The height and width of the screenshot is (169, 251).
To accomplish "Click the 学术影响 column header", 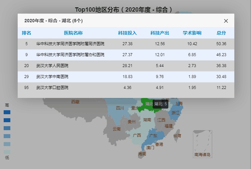I will coord(192,33).
